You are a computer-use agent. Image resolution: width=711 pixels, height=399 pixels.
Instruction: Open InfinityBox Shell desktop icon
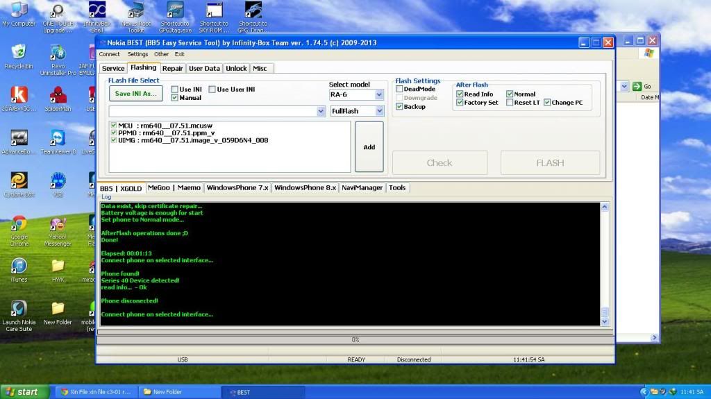pos(97,17)
